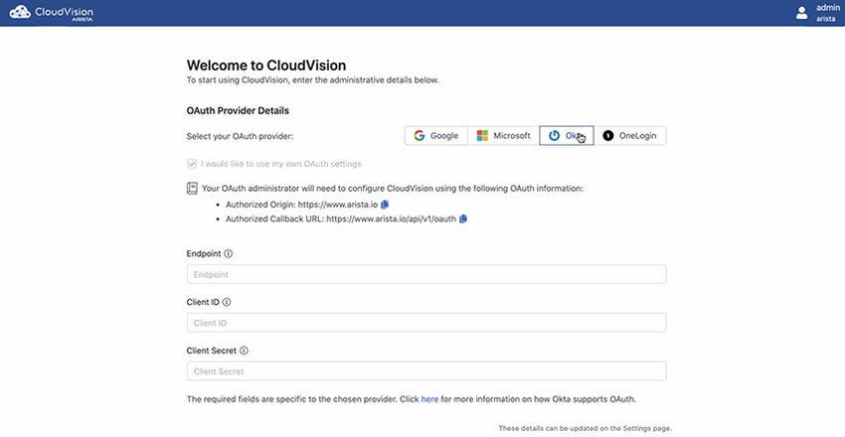Select Google as OAuth provider
The width and height of the screenshot is (845, 437).
tap(436, 136)
